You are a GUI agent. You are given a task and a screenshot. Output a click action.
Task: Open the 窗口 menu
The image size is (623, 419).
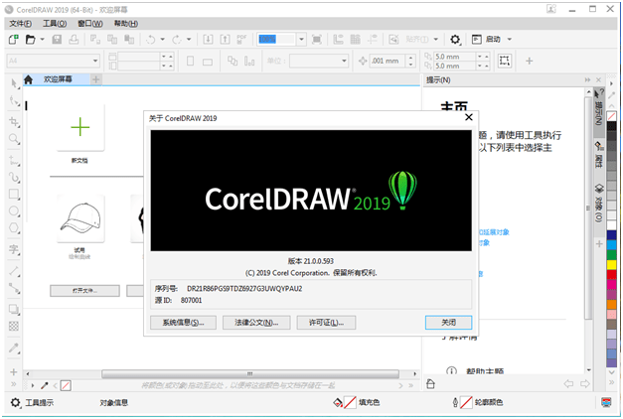[90, 24]
